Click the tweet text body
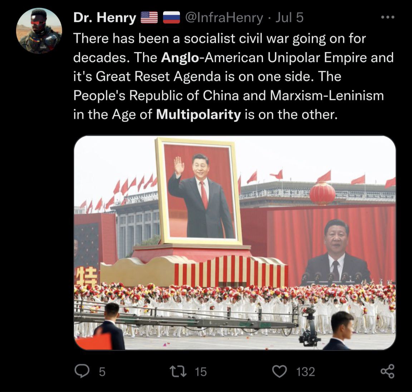 click(x=233, y=76)
